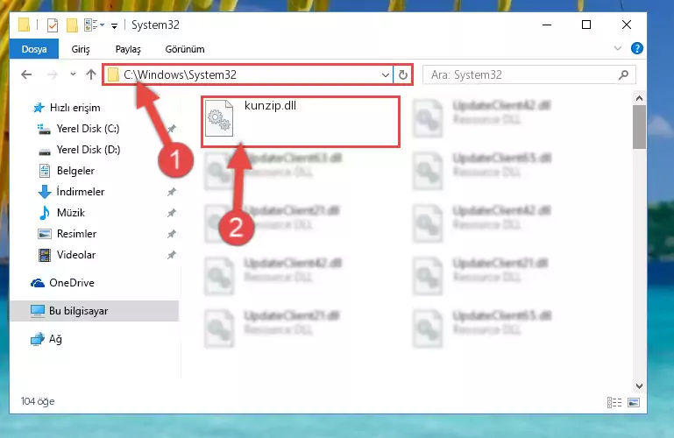Click the address bar showing C:\Windows\System32

pyautogui.click(x=247, y=74)
